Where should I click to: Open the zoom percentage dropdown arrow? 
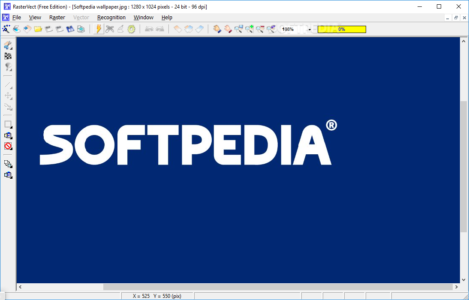[310, 29]
